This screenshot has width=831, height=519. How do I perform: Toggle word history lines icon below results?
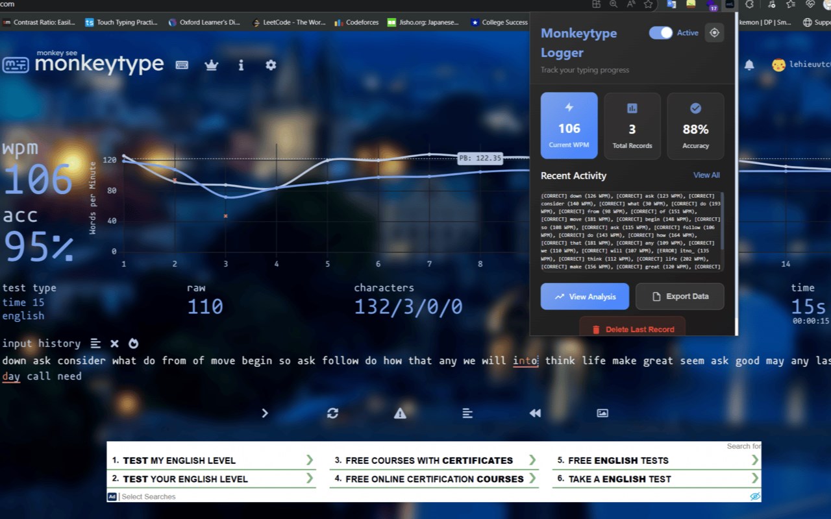[x=467, y=413]
